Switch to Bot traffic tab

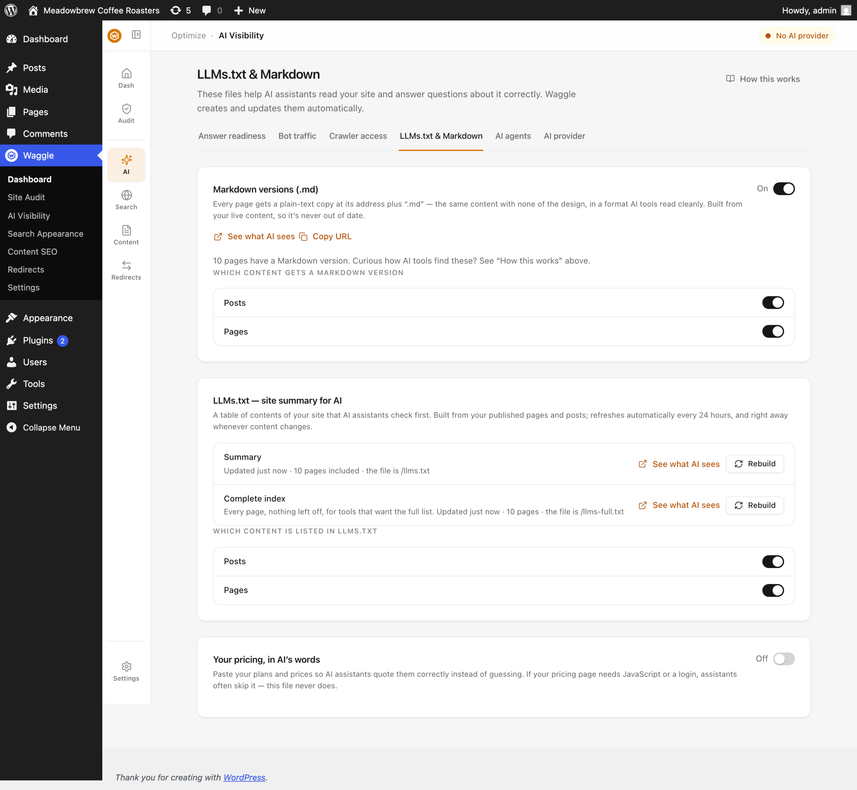pyautogui.click(x=297, y=136)
